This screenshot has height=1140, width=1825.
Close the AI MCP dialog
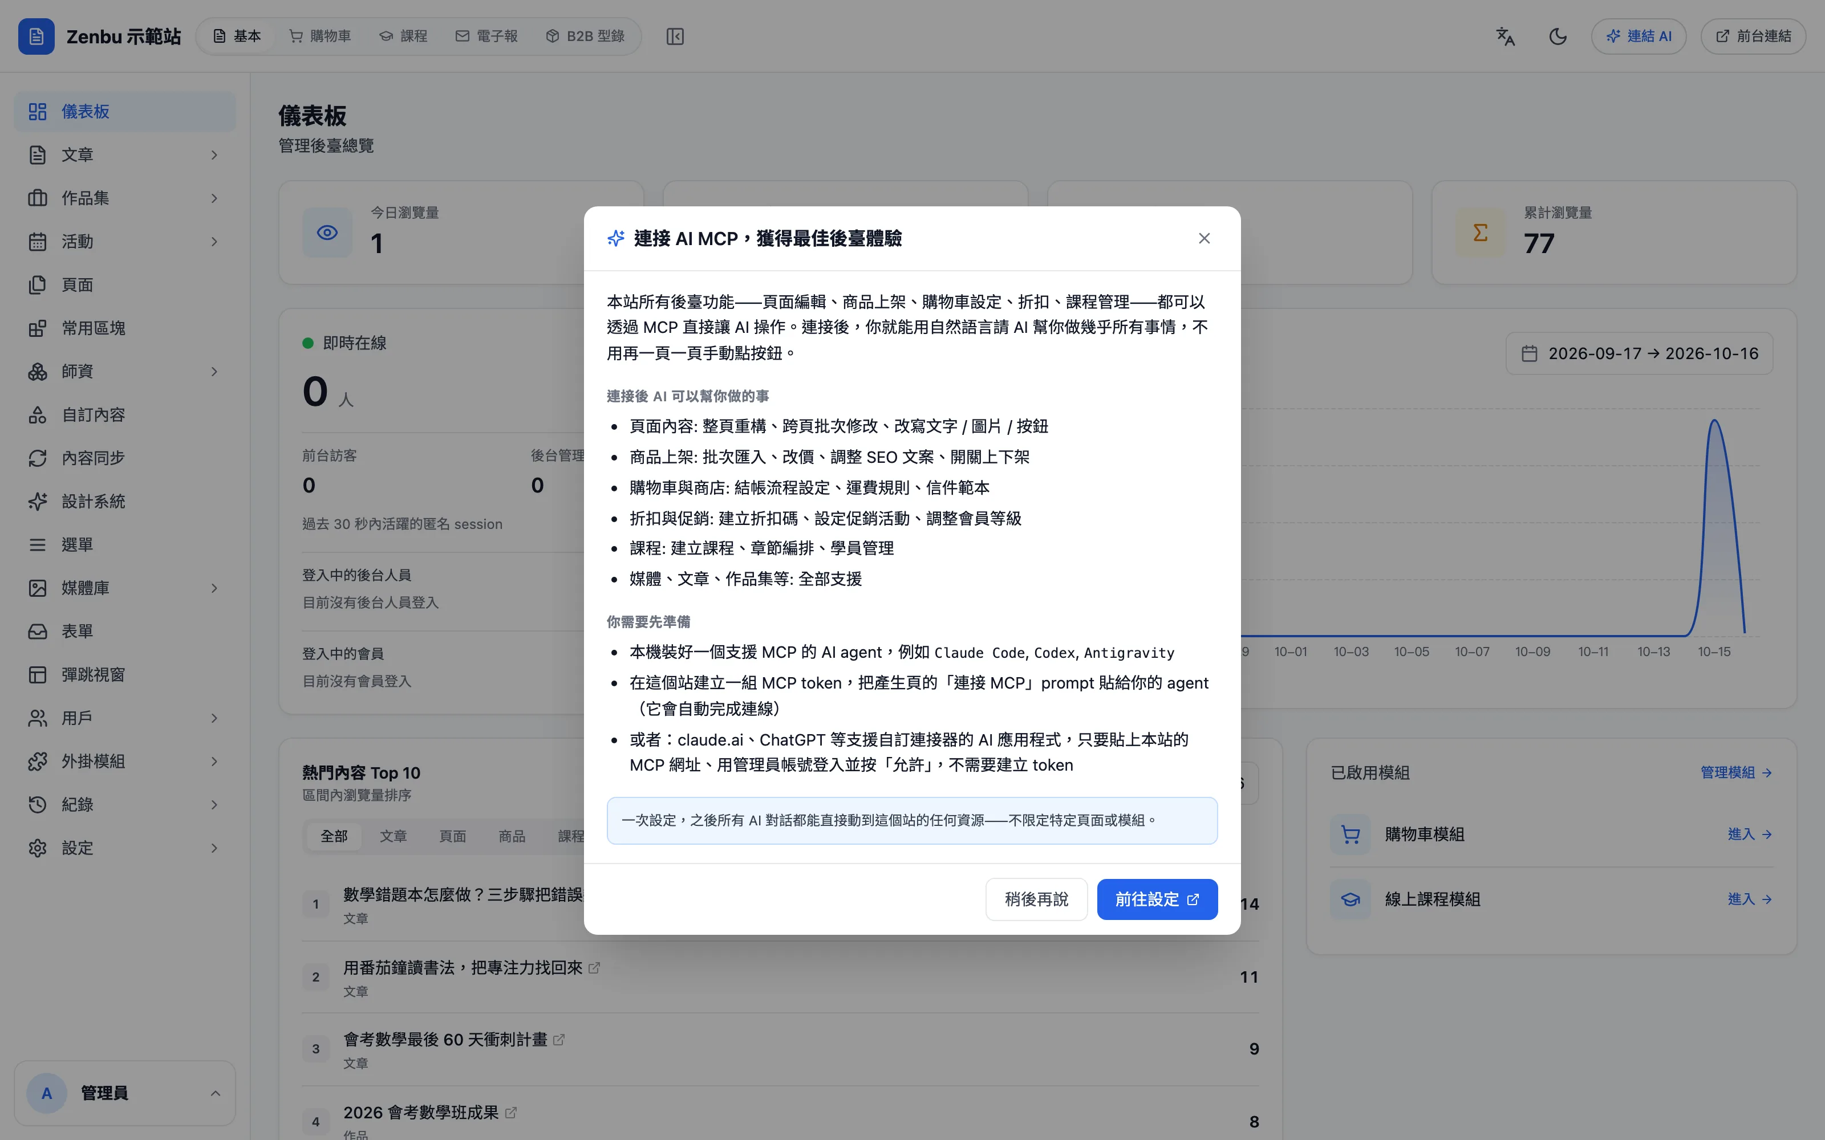click(x=1204, y=238)
